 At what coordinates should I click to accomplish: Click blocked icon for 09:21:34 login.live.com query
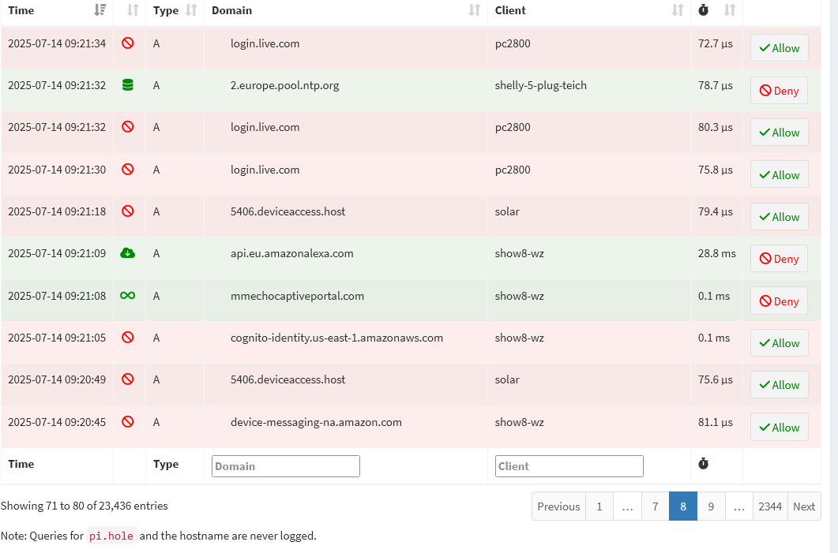tap(128, 43)
